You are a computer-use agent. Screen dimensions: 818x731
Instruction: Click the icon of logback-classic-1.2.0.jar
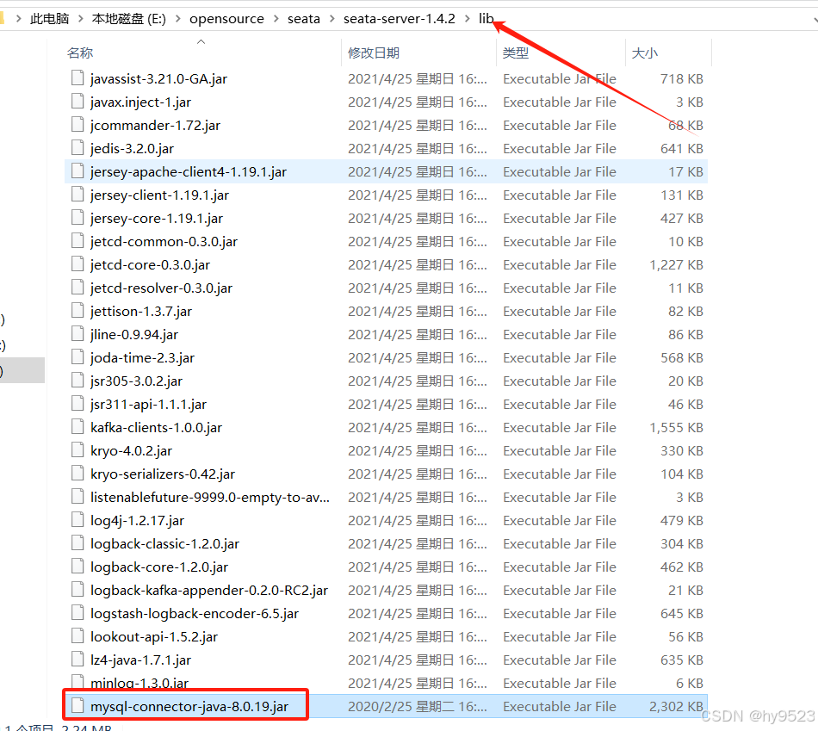pos(77,543)
